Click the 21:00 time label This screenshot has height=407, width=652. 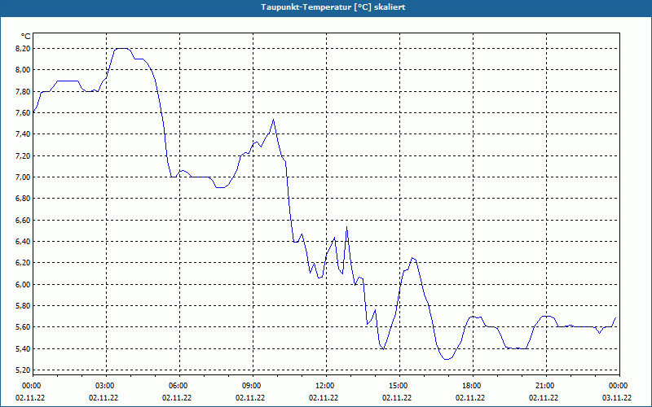point(544,386)
